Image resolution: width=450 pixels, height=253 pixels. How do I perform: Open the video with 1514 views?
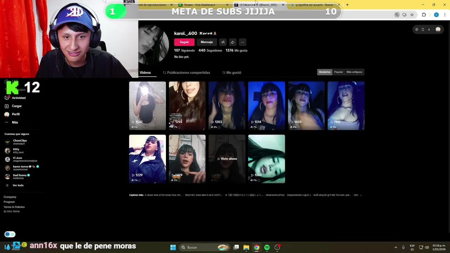click(x=266, y=105)
